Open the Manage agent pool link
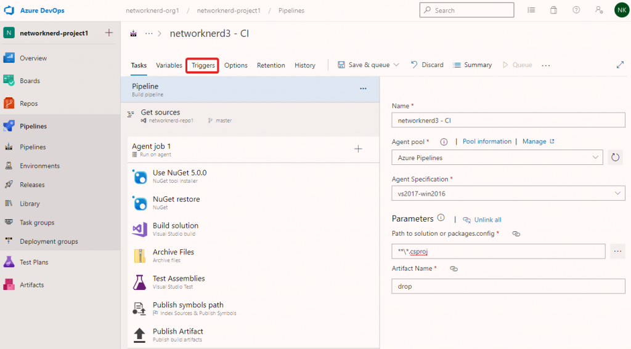 coord(539,142)
